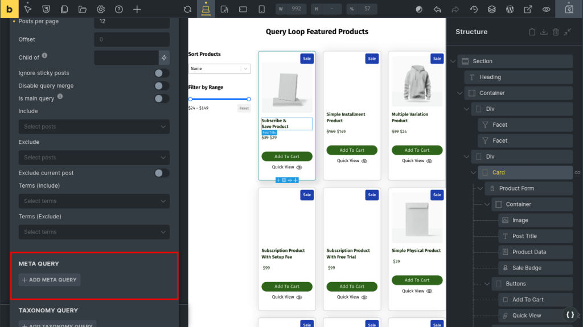Open the Include select posts dropdown
Viewport: 583px width, 327px height.
click(94, 127)
